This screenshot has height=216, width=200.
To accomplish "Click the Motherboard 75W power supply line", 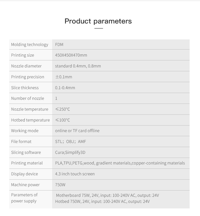I will 107,195.
